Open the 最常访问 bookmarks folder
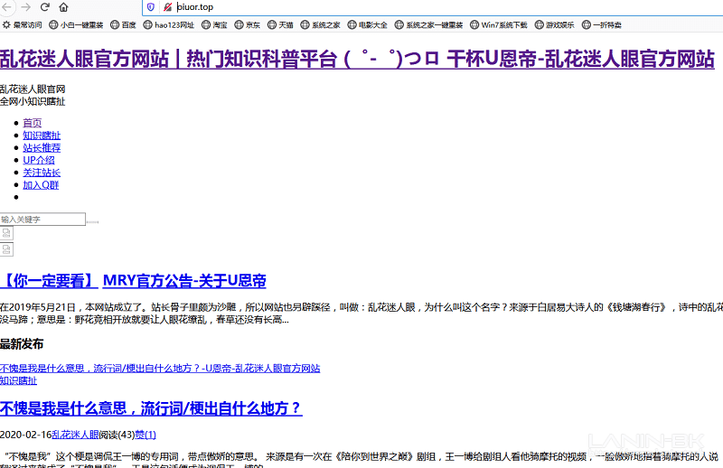 point(22,25)
